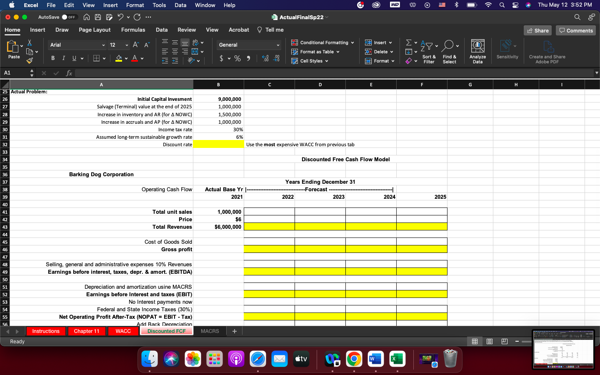Click the Share button
This screenshot has width=600, height=375.
click(537, 30)
